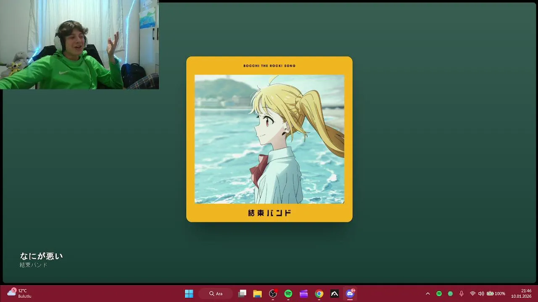Open File Explorer from the taskbar
The width and height of the screenshot is (538, 302).
(257, 294)
